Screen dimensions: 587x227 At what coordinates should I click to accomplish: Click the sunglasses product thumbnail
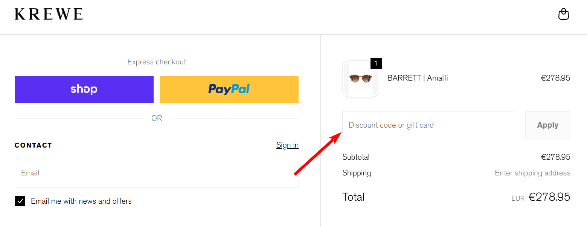tap(360, 78)
